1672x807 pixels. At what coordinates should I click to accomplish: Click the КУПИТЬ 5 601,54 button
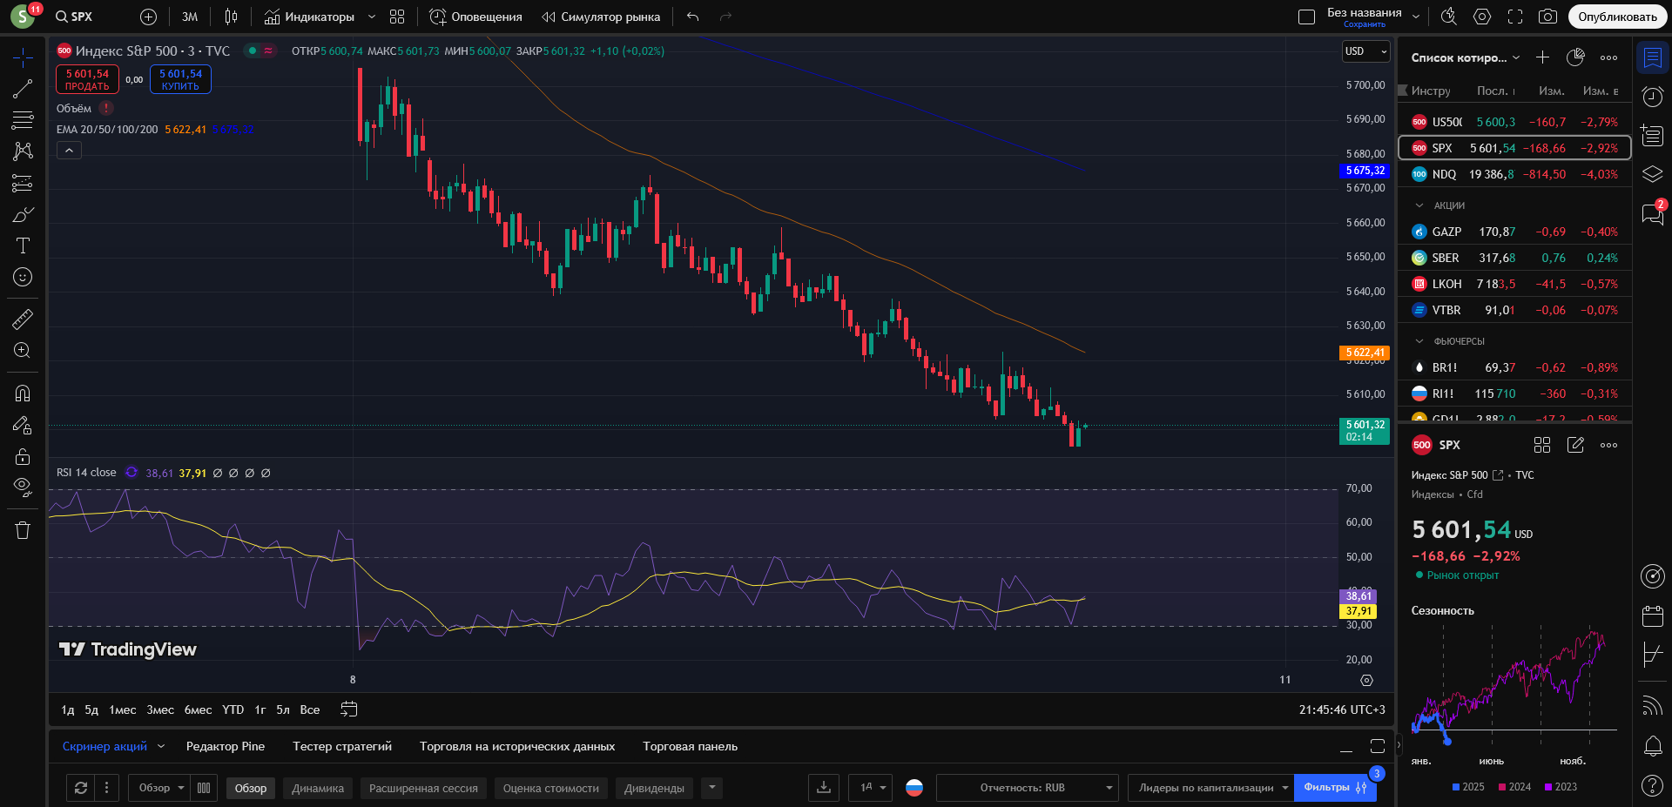pos(180,79)
